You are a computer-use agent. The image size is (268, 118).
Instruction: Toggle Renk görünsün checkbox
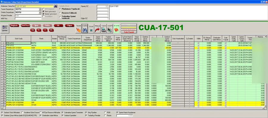point(43,11)
